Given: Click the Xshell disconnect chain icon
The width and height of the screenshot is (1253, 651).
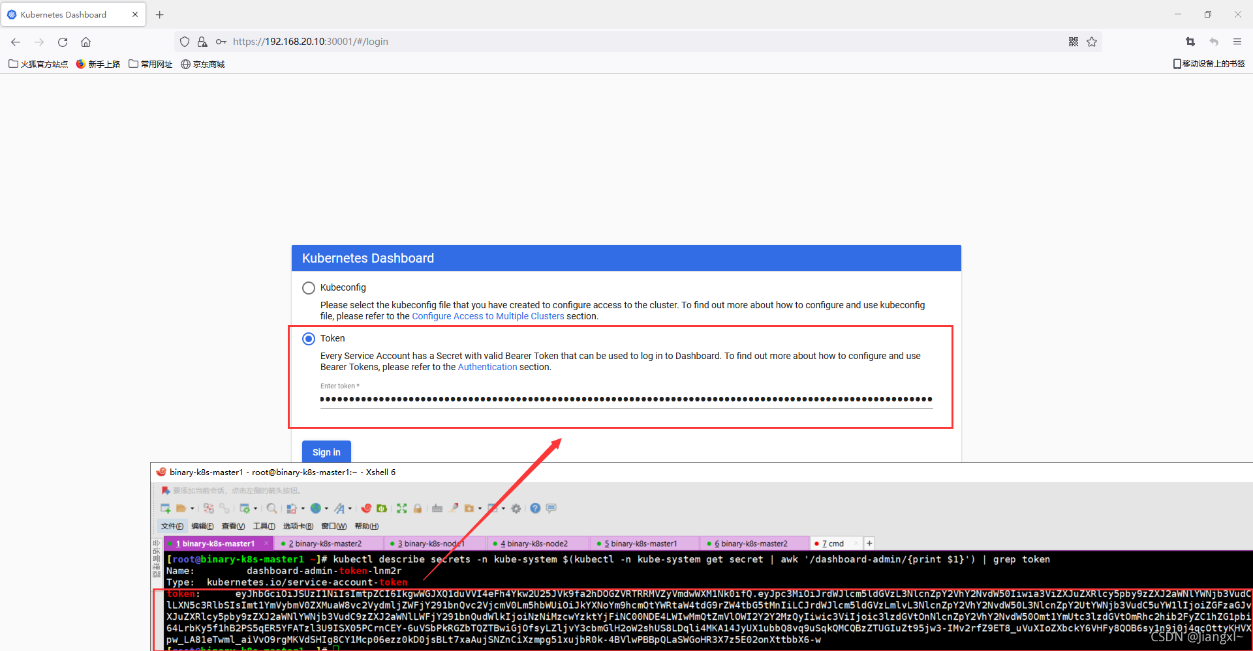Looking at the screenshot, I should (x=224, y=508).
